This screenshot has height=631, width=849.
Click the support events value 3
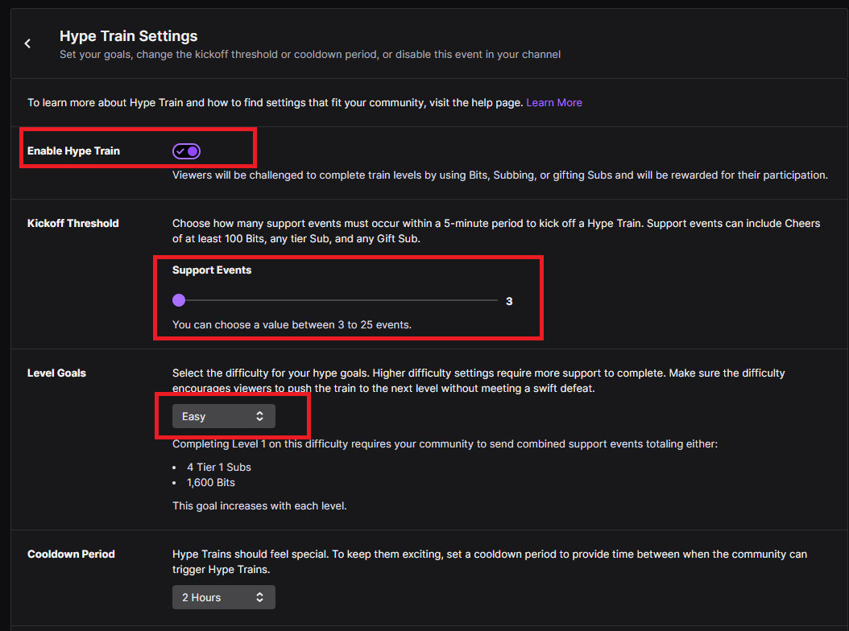pyautogui.click(x=509, y=302)
